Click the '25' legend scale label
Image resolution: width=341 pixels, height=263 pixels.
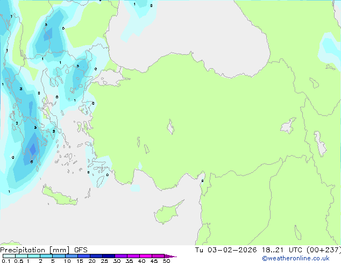(104, 261)
